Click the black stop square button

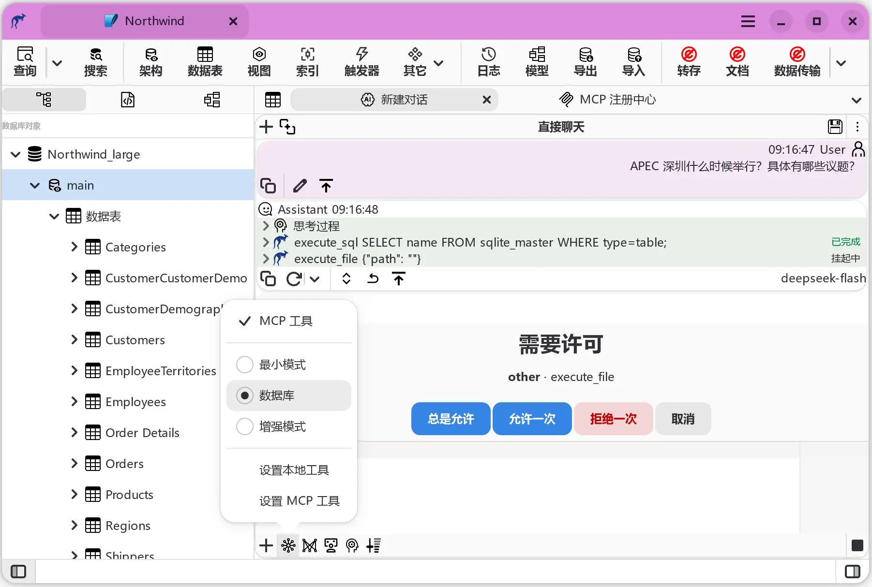point(857,545)
